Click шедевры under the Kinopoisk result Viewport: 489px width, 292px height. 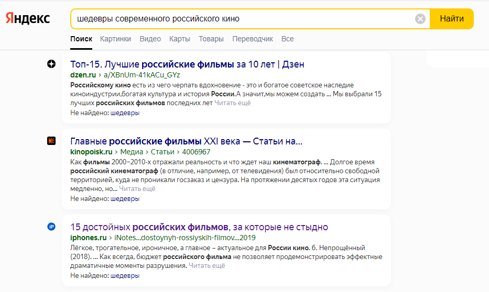(x=125, y=199)
